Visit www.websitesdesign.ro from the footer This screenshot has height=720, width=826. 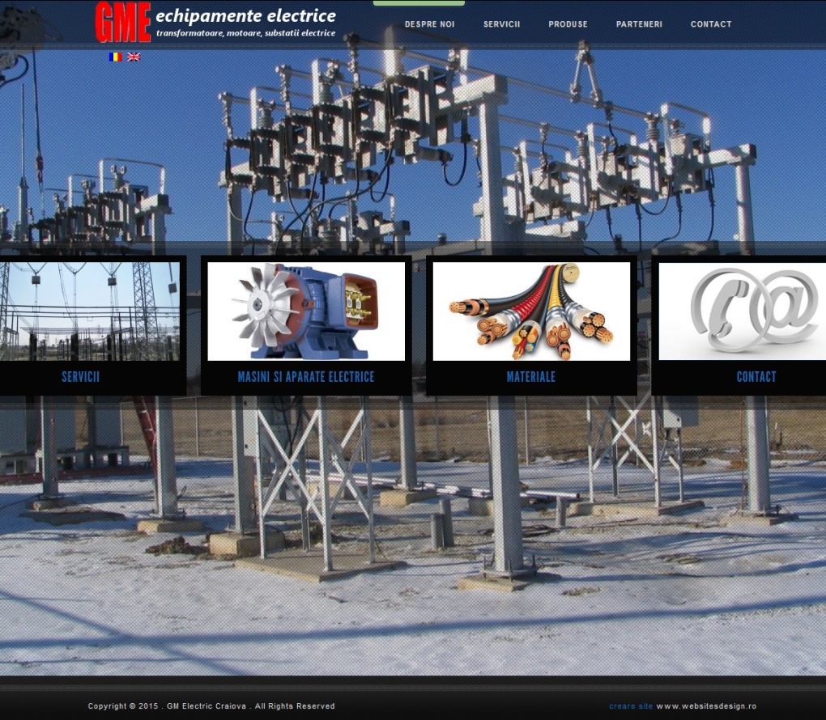tap(706, 706)
